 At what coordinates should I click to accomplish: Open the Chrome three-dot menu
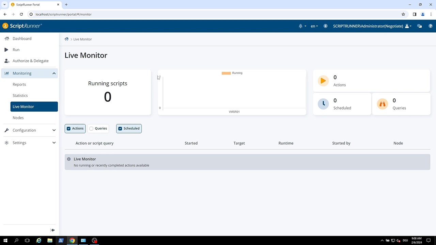(431, 14)
